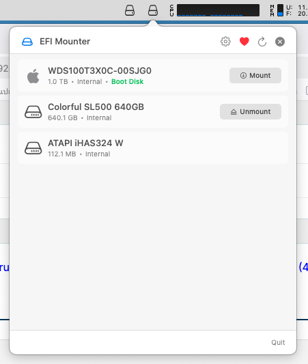Select the ATAPI iHAS324 W disk row

click(x=153, y=148)
